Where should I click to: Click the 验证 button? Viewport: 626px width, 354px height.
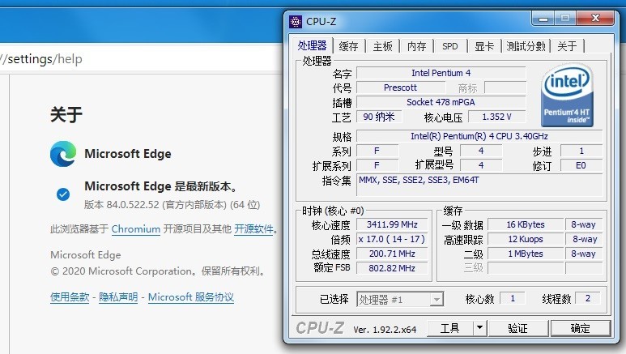[517, 328]
